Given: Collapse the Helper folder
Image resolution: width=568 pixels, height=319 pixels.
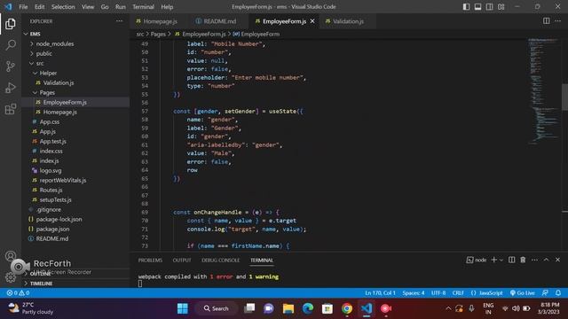Looking at the screenshot, I should (35, 73).
